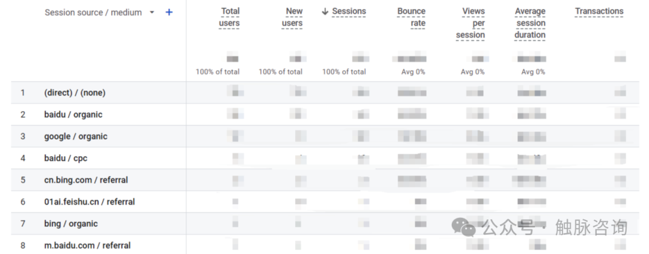The height and width of the screenshot is (254, 649).
Task: Select the Average session duration header
Action: pos(530,23)
